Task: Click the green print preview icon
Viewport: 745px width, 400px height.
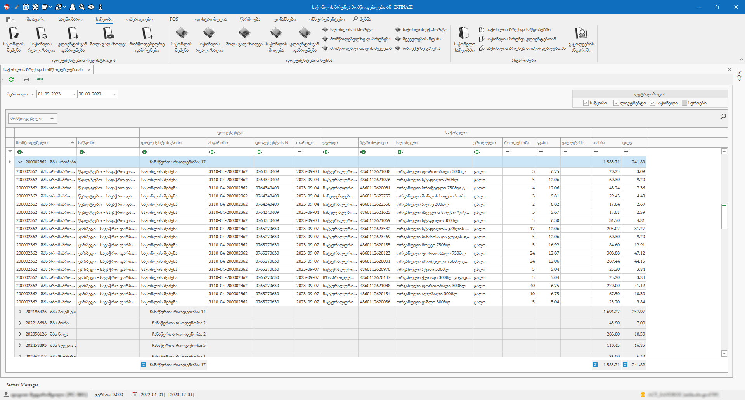Action: click(40, 80)
